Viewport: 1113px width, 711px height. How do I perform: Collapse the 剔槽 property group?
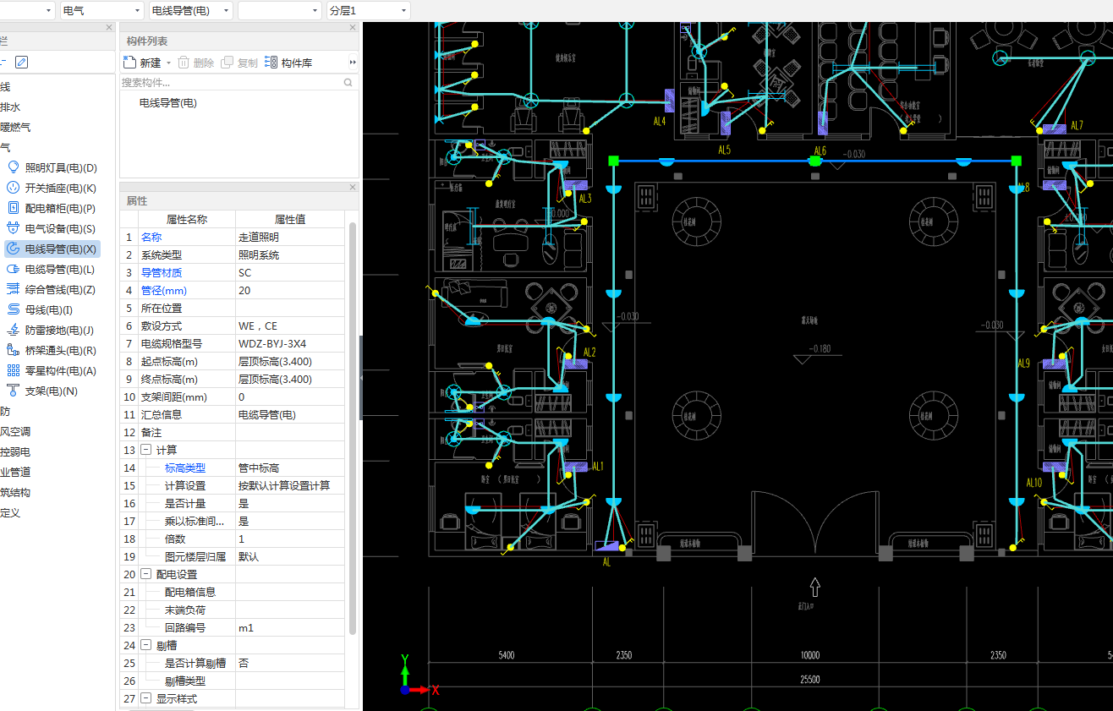[x=145, y=646]
